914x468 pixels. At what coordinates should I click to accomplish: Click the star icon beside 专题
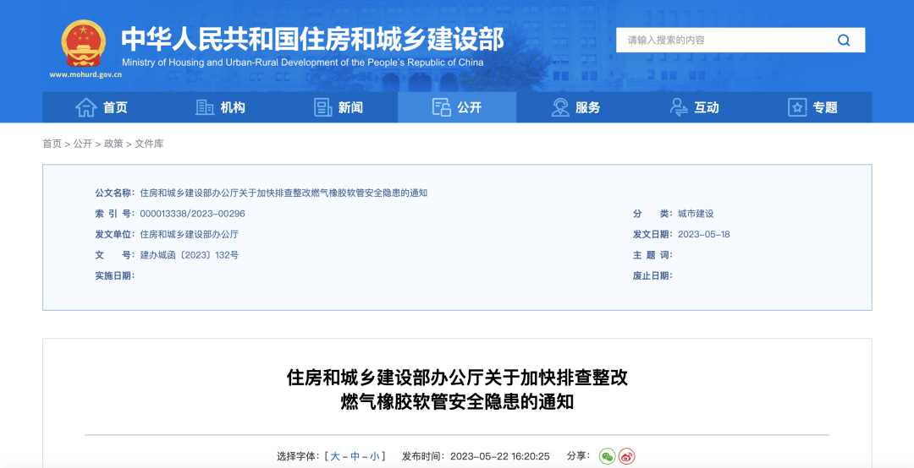tap(797, 107)
